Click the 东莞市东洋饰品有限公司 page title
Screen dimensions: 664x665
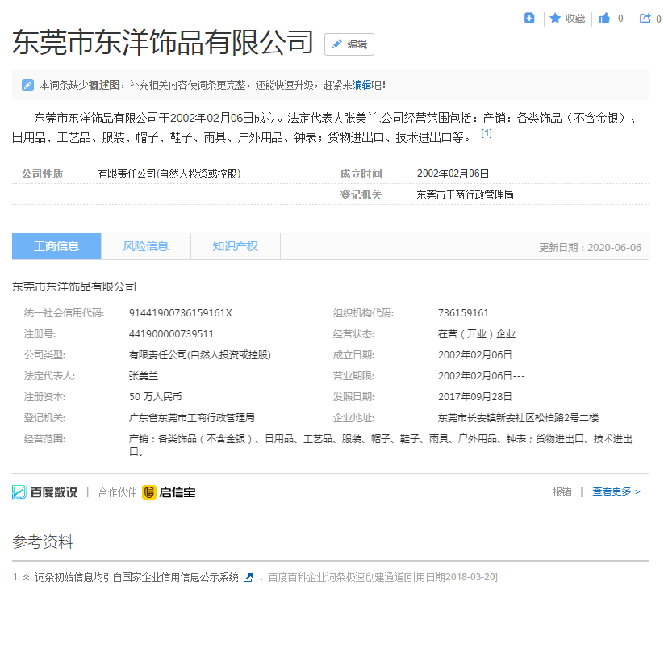click(163, 43)
